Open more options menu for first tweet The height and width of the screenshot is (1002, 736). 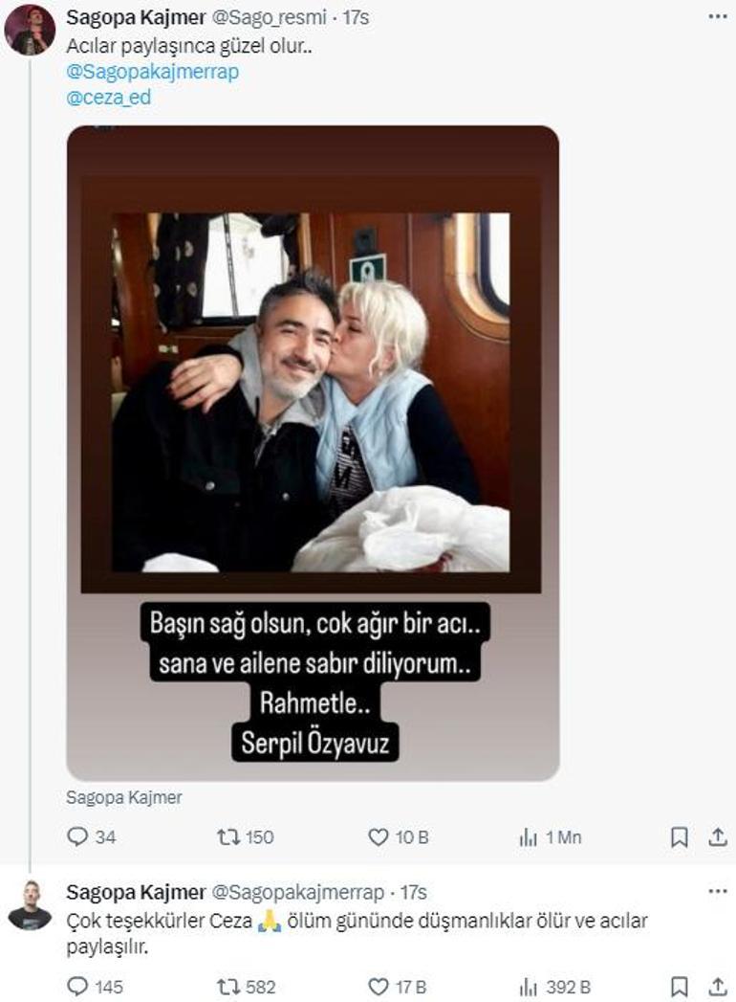click(x=718, y=17)
